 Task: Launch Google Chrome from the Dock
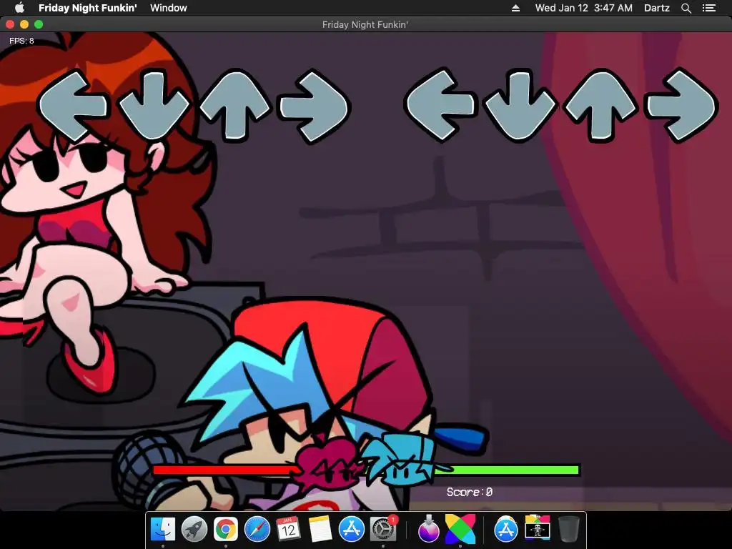coord(225,530)
